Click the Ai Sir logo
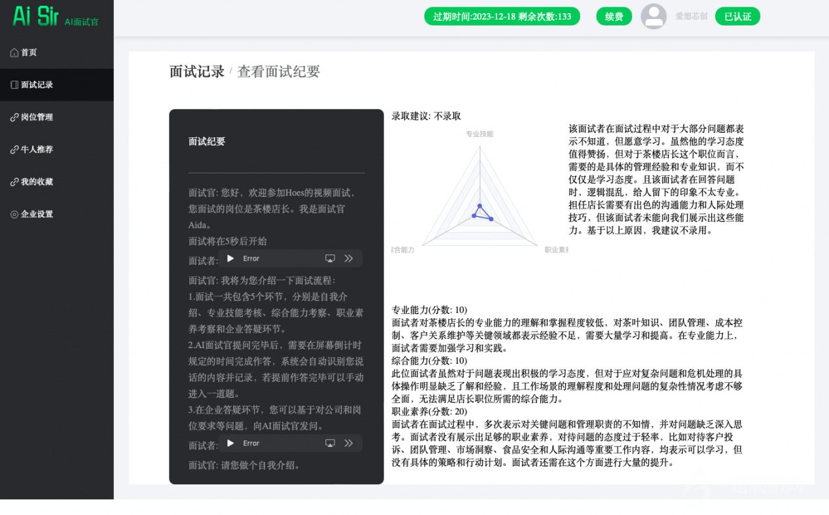This screenshot has width=829, height=515. click(36, 16)
